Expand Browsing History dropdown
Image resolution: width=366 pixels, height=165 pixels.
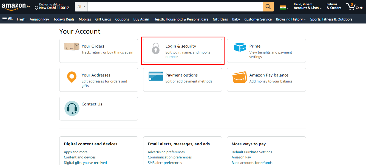[x=291, y=19]
